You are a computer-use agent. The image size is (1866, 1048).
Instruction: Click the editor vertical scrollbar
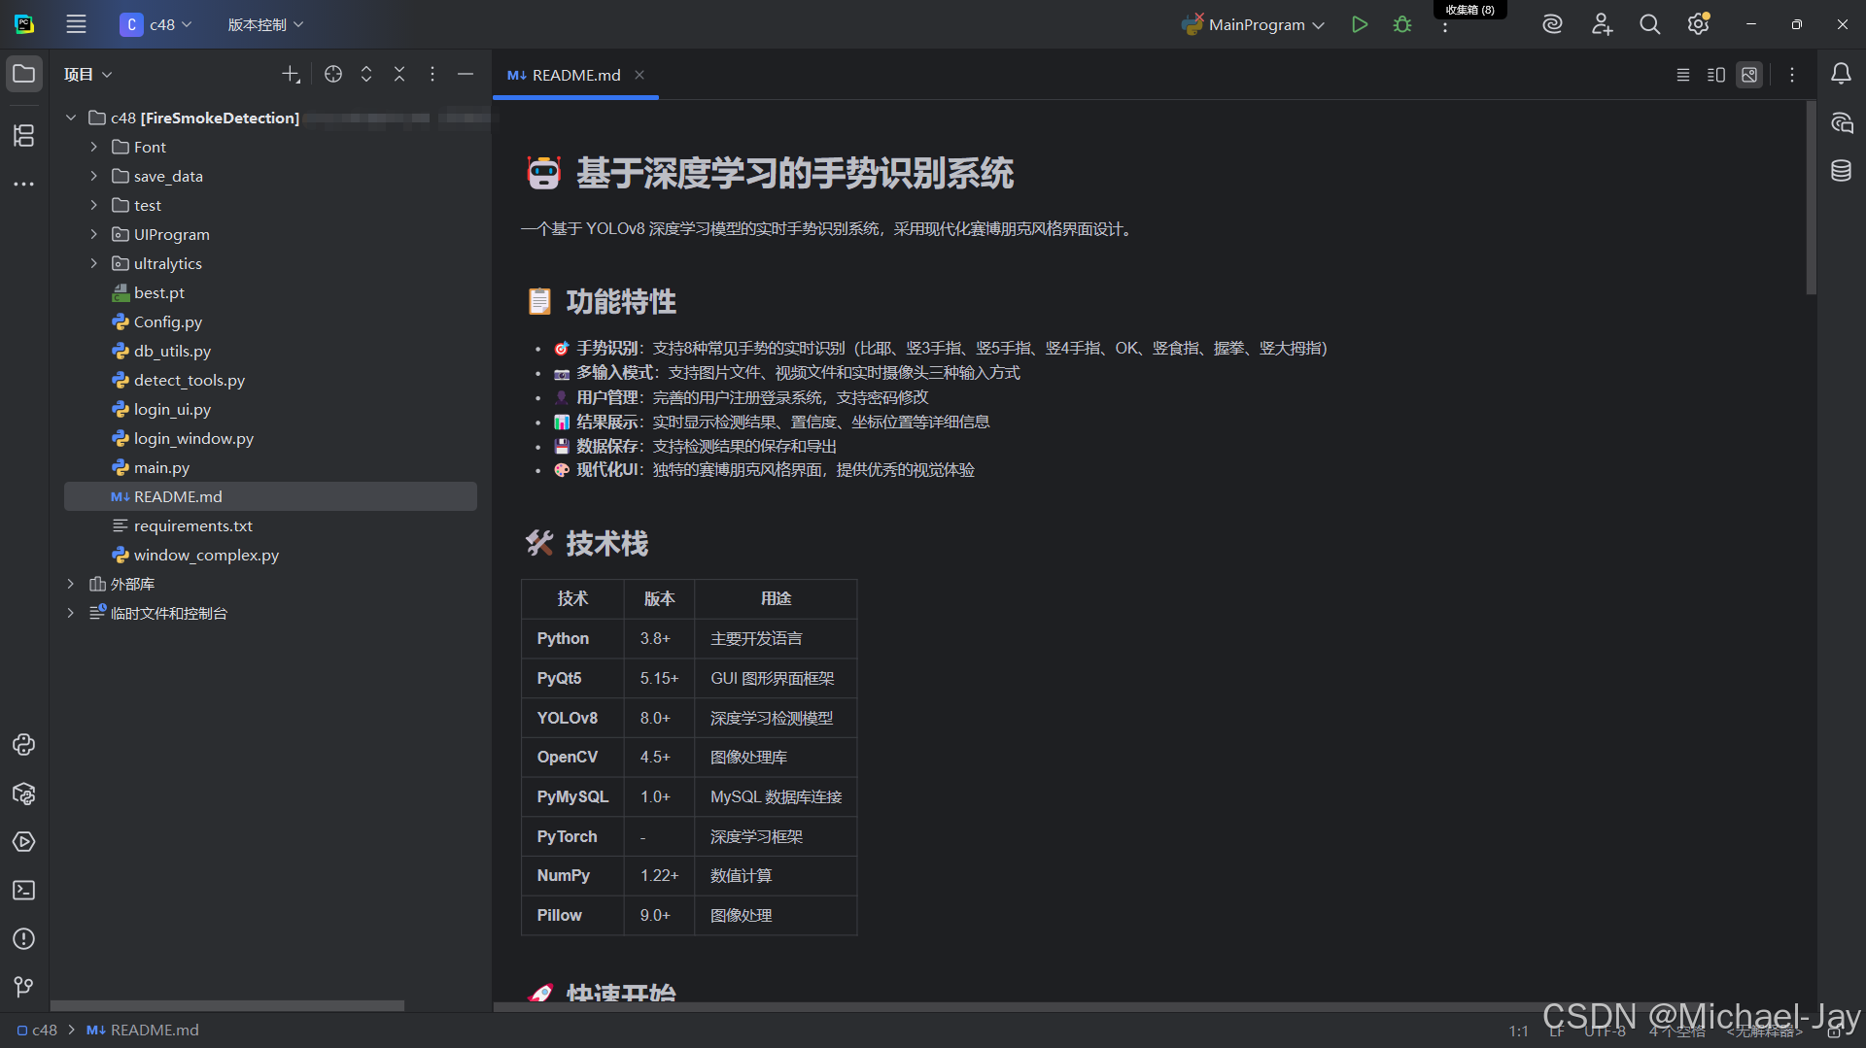1811,199
